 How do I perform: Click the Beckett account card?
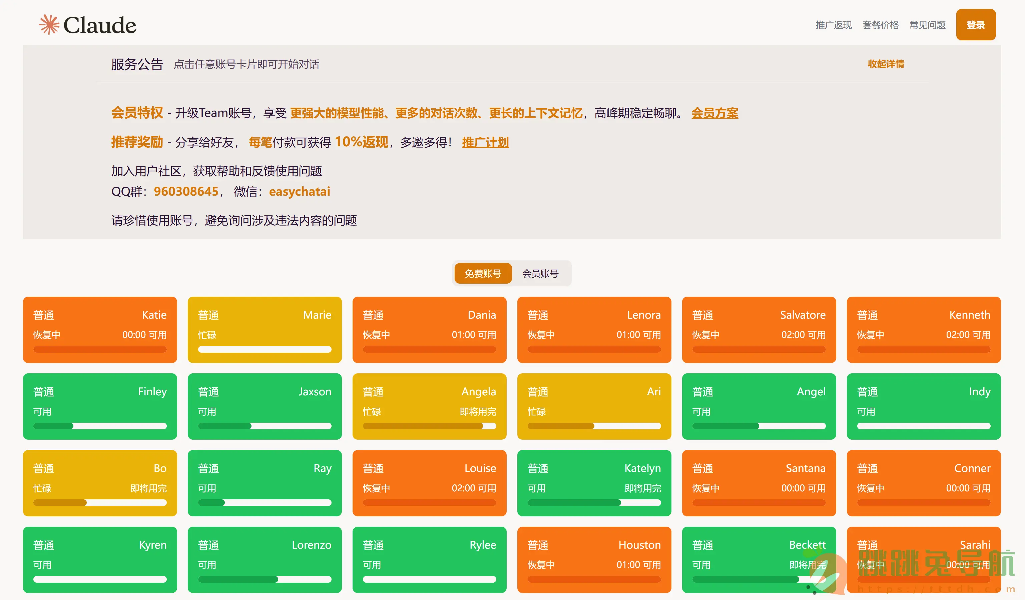click(759, 560)
